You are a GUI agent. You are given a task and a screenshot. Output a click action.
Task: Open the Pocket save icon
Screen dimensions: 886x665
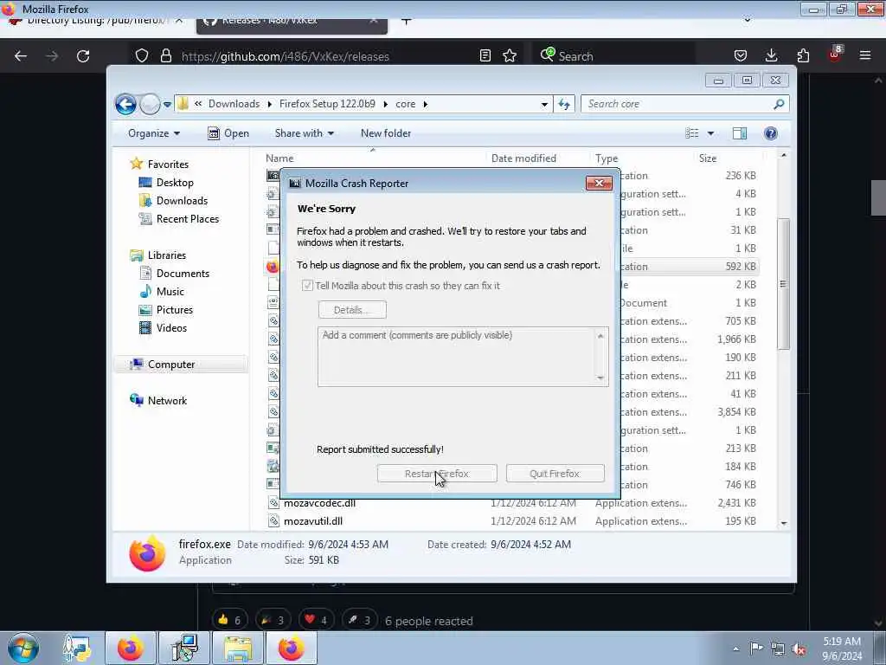[x=741, y=56]
